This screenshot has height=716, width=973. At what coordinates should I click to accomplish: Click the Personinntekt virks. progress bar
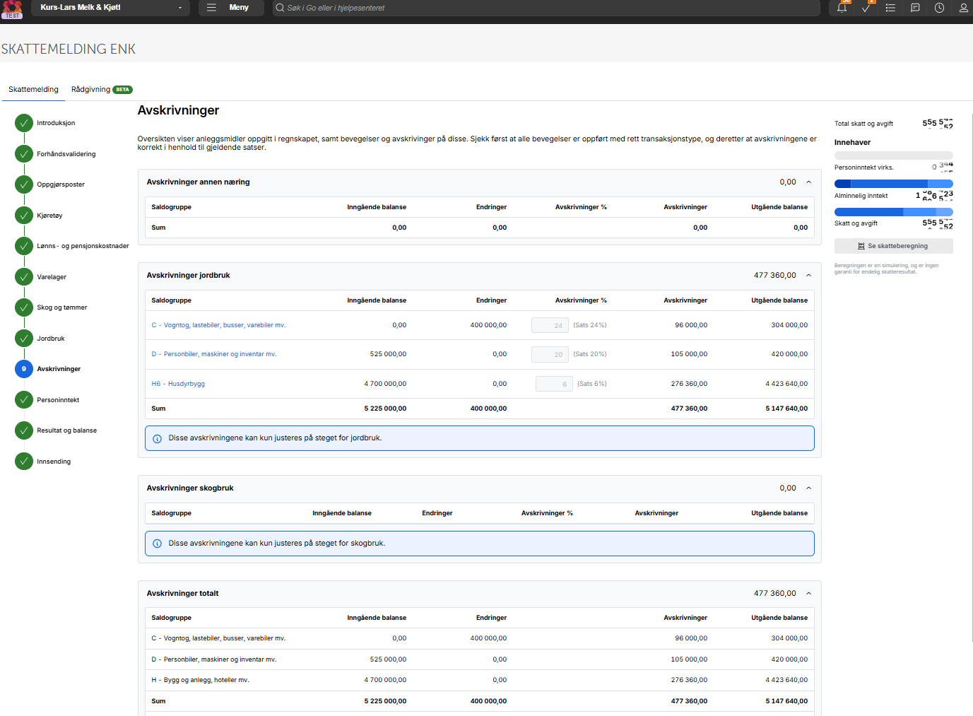tap(893, 155)
